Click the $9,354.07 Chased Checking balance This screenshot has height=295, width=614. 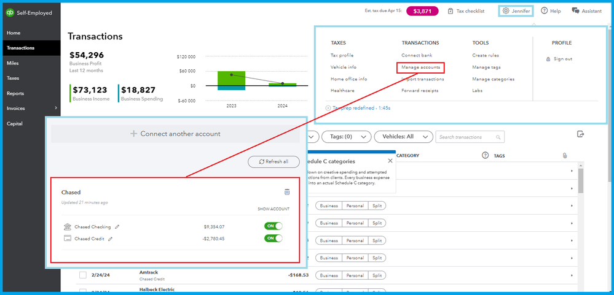point(215,227)
